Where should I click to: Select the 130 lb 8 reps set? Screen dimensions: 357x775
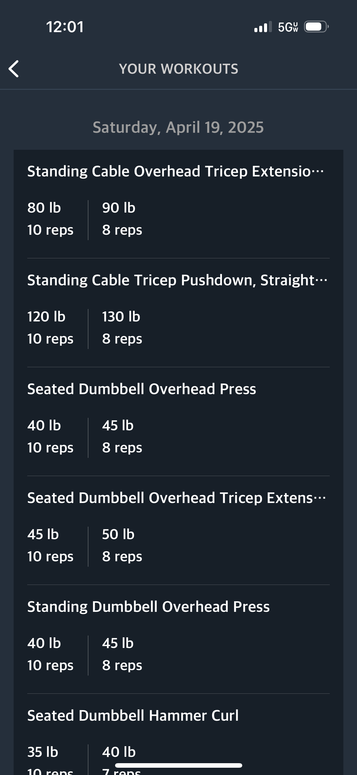pyautogui.click(x=122, y=328)
